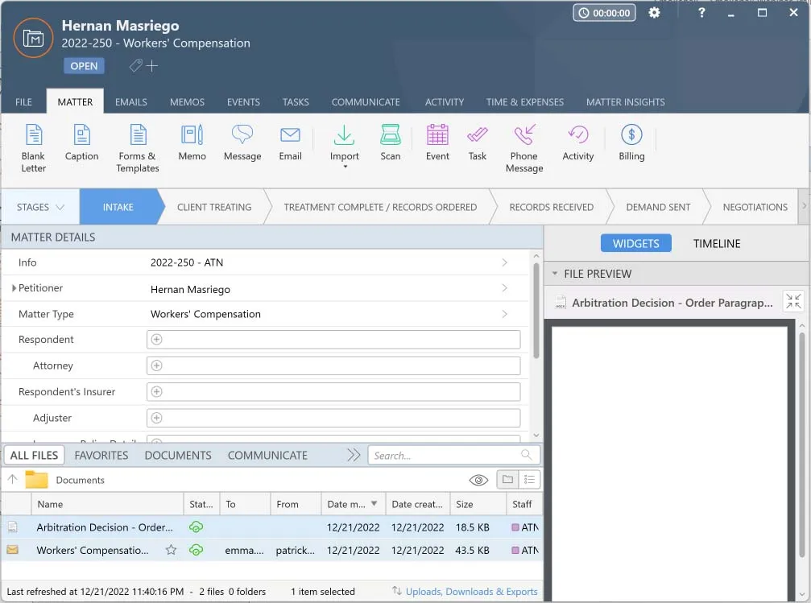Create a new Task
The width and height of the screenshot is (811, 603).
point(478,142)
